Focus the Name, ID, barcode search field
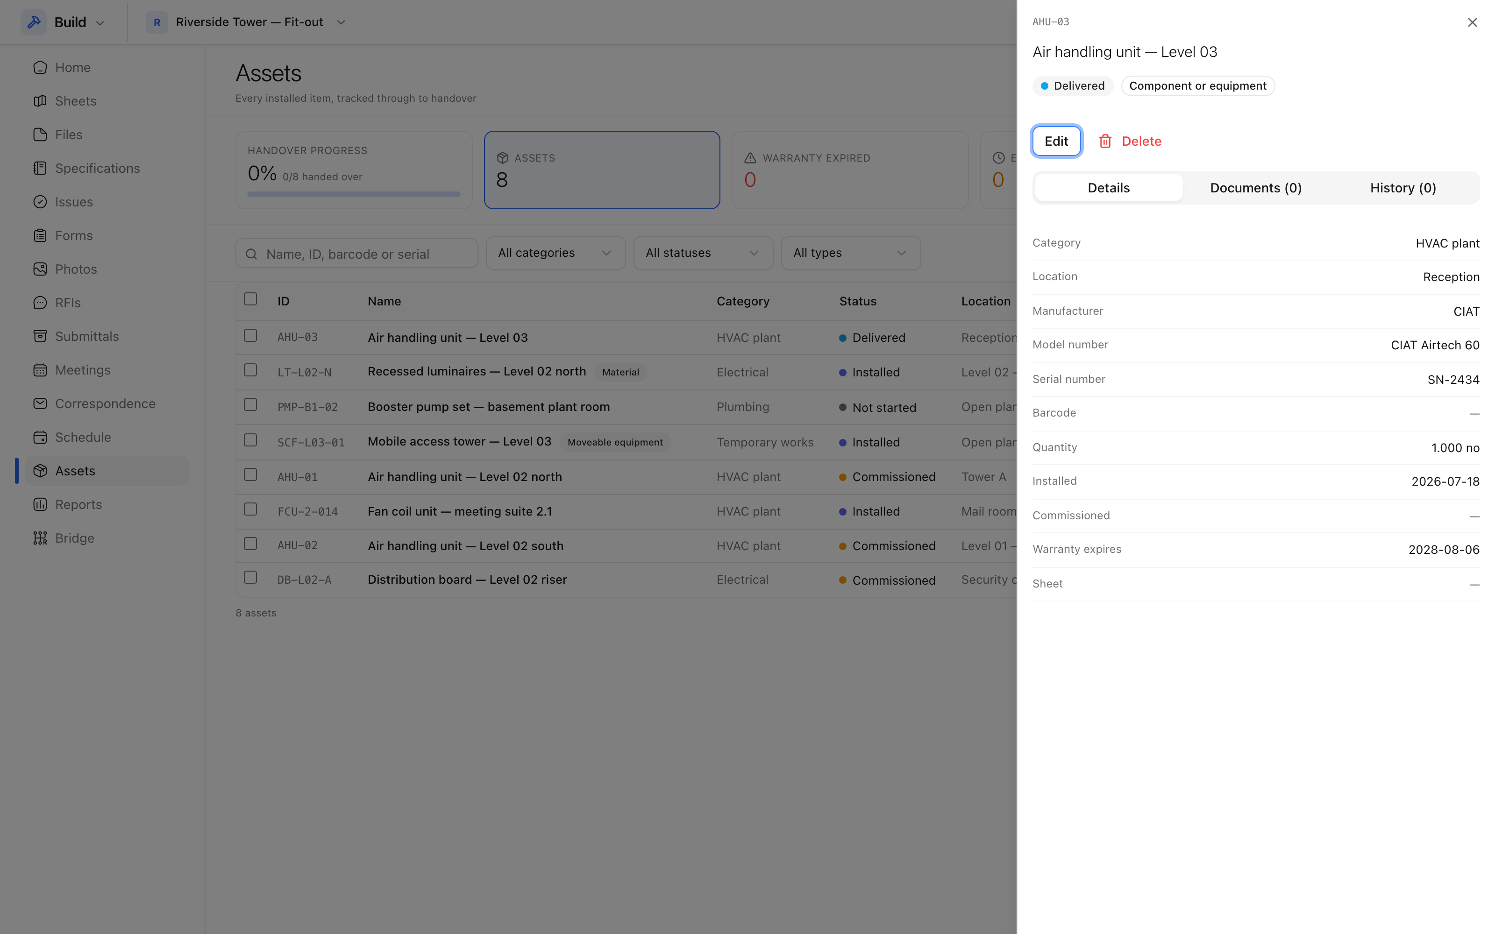The image size is (1495, 934). tap(356, 254)
